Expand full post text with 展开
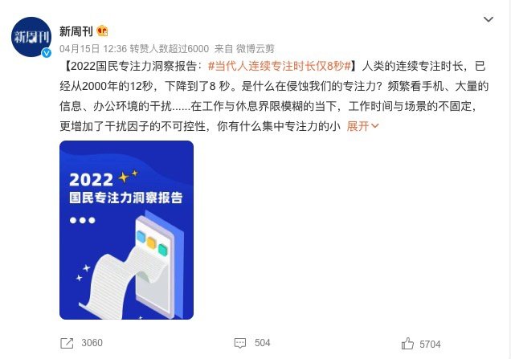 (x=358, y=126)
